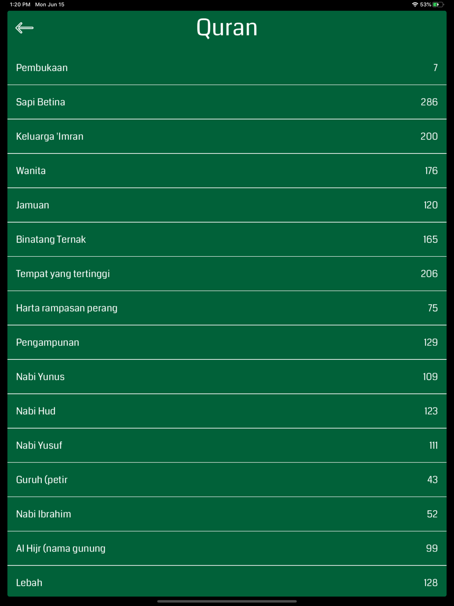Select the Lebah chapter row
454x606 pixels.
click(x=227, y=581)
